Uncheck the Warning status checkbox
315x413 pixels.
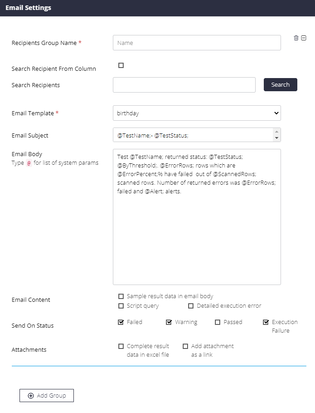169,322
